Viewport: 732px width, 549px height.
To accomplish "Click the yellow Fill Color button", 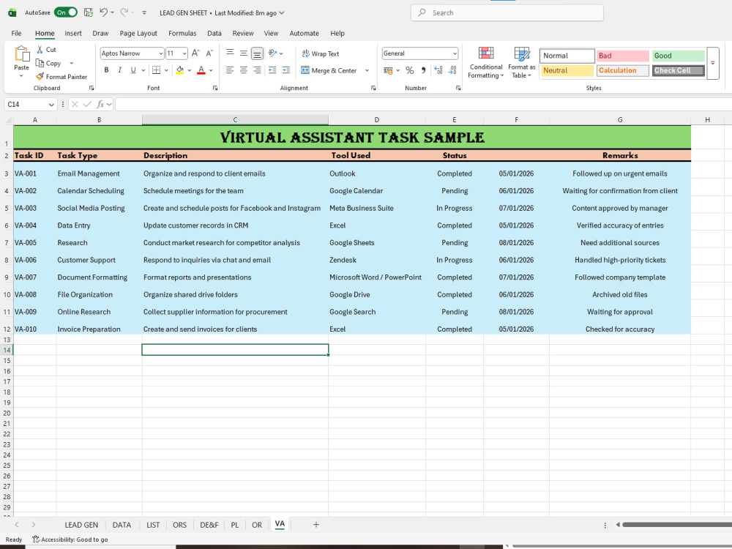I will [x=180, y=70].
